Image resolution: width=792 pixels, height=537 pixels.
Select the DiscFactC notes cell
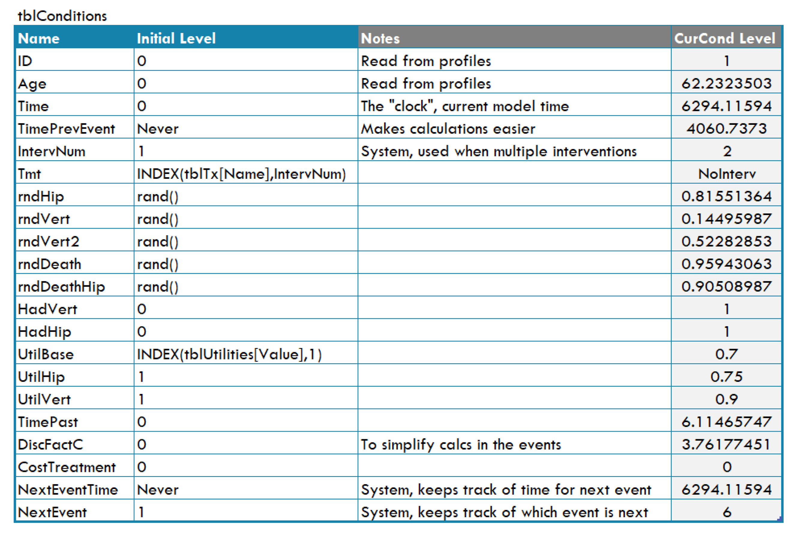pos(461,444)
